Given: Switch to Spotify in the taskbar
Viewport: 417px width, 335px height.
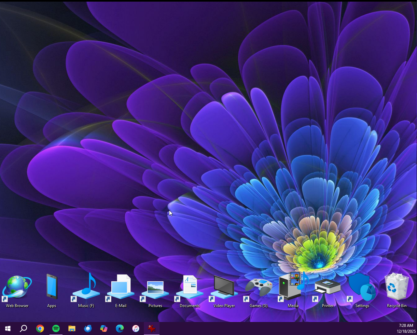Looking at the screenshot, I should coord(56,328).
